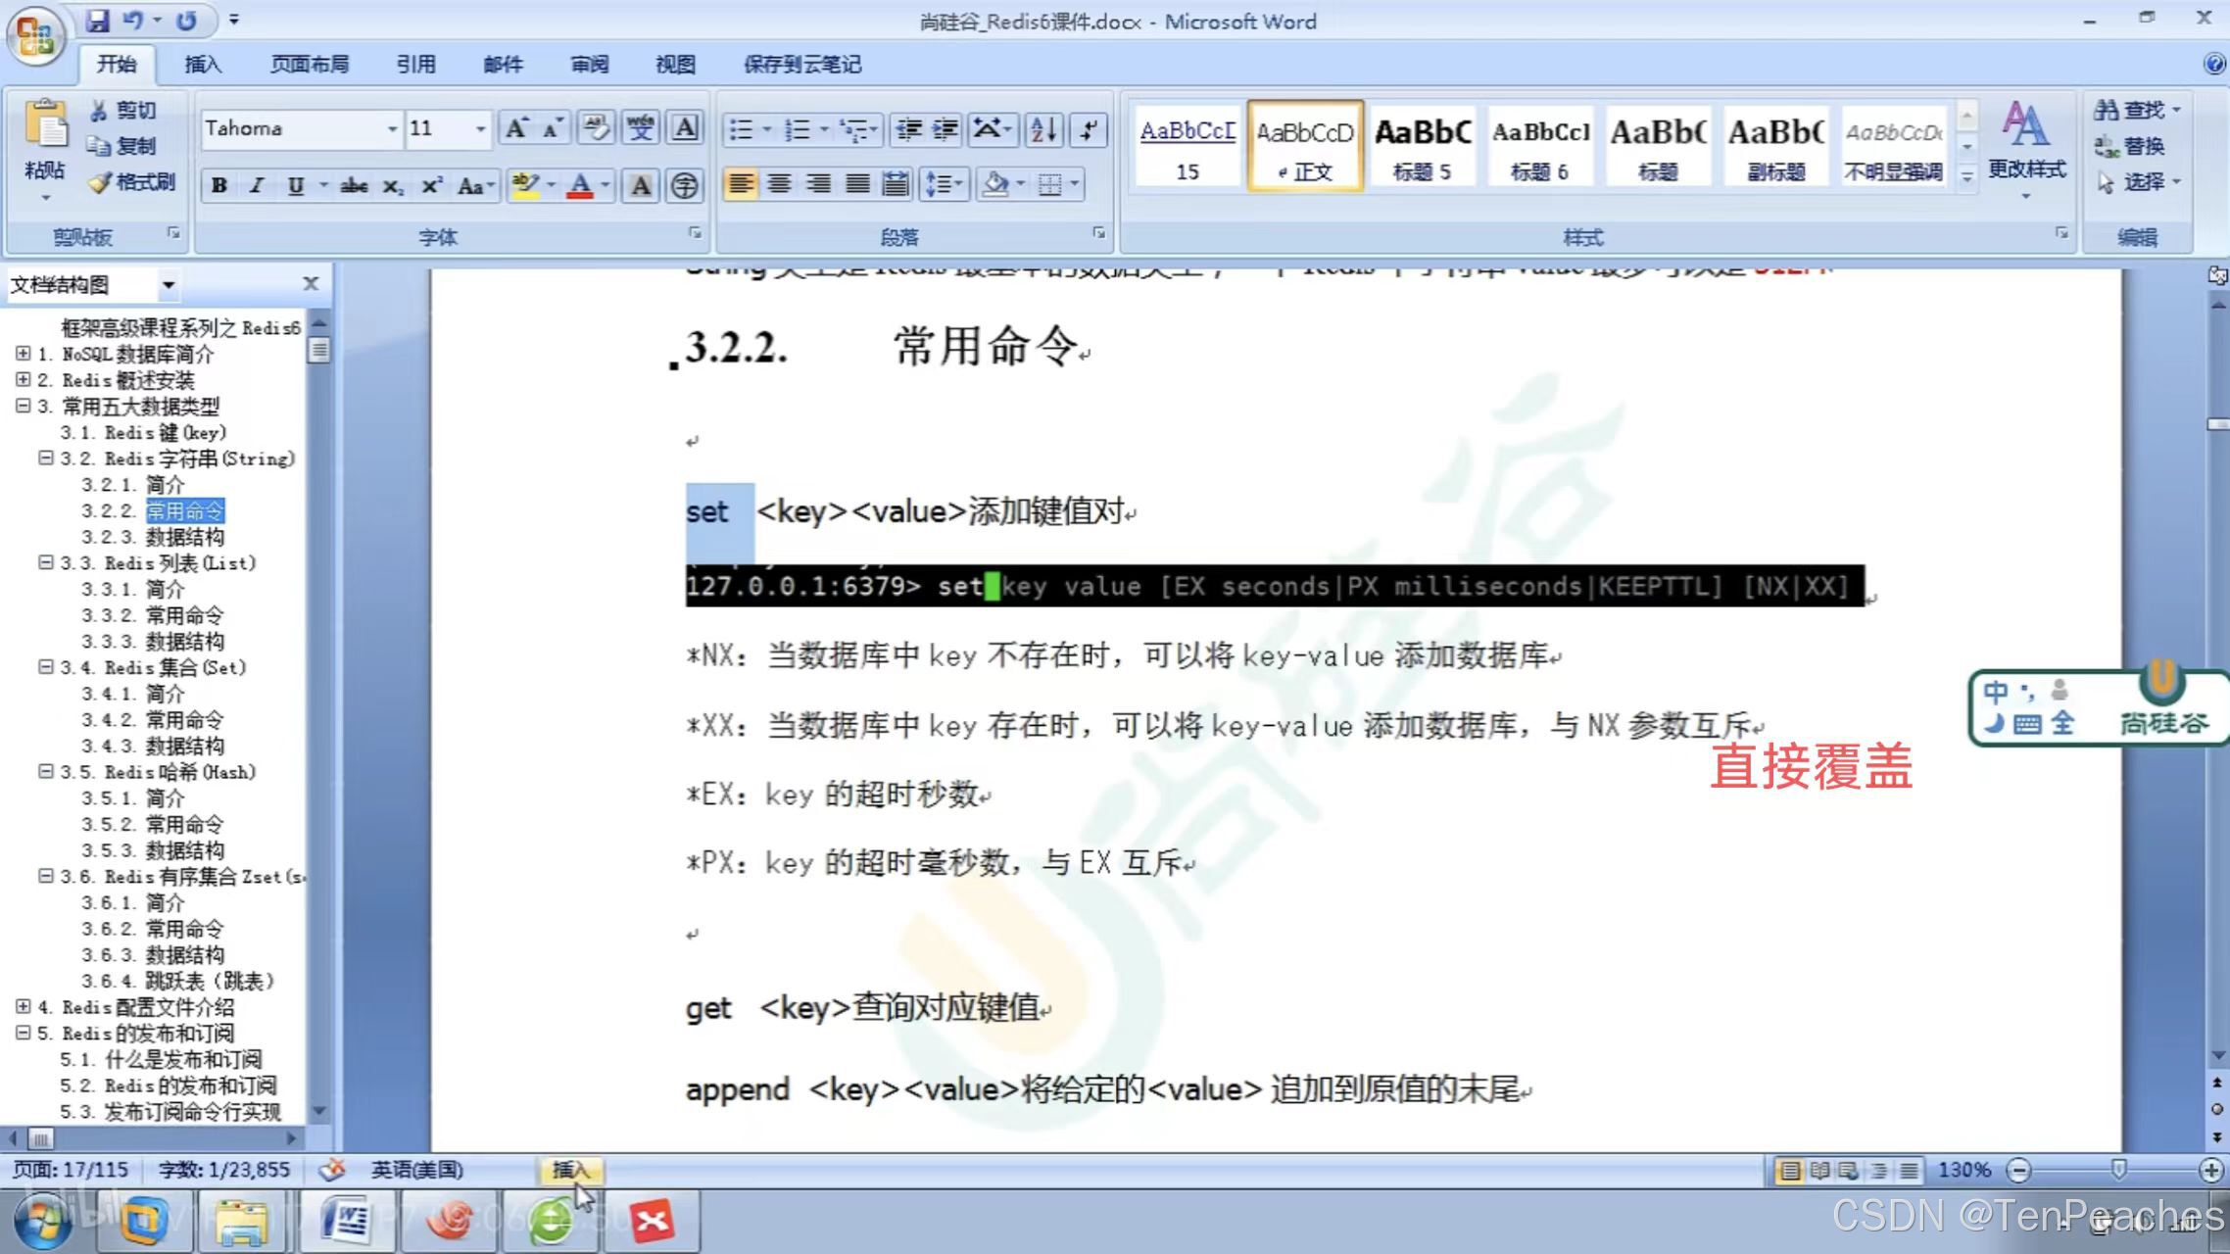Open the 审阅 ribbon tab
2230x1254 pixels.
click(589, 65)
